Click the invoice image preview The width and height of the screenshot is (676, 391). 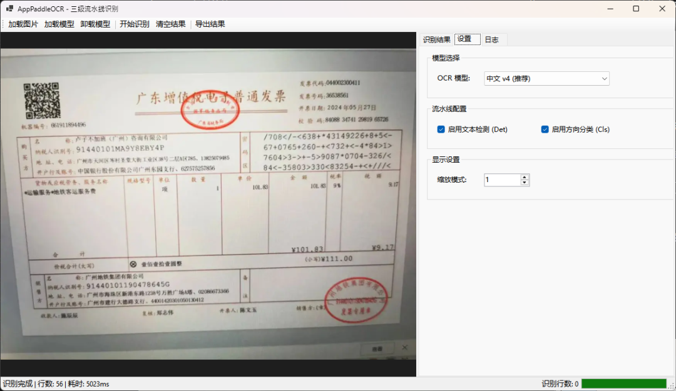(208, 204)
